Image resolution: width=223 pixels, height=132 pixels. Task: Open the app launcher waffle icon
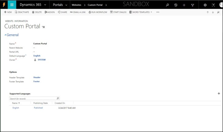pos(12,5)
